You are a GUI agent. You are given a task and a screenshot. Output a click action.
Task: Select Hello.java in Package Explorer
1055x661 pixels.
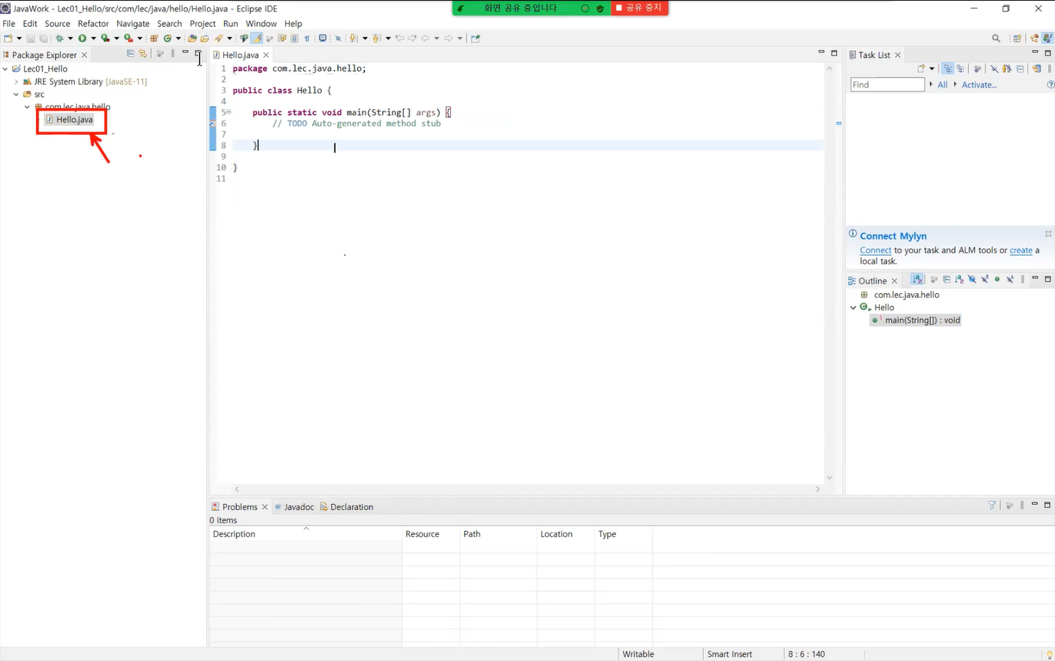pyautogui.click(x=74, y=119)
